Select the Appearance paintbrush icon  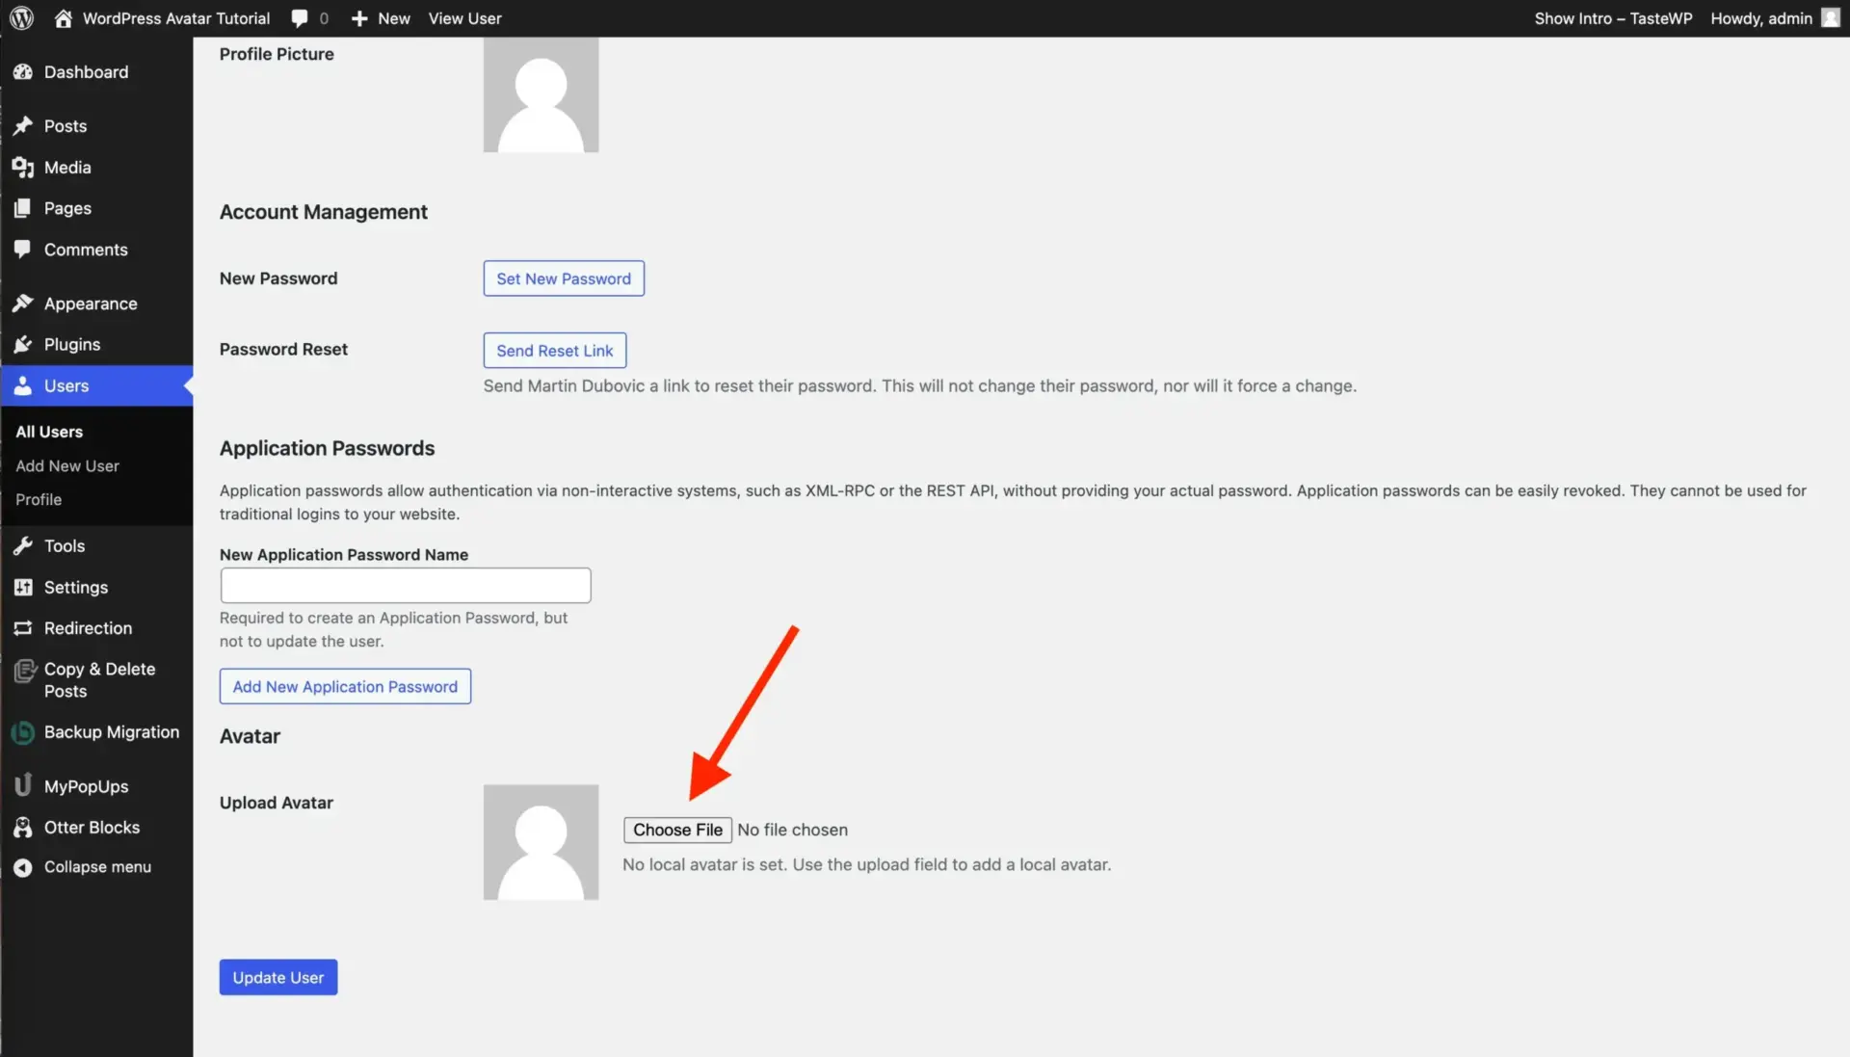pos(24,303)
